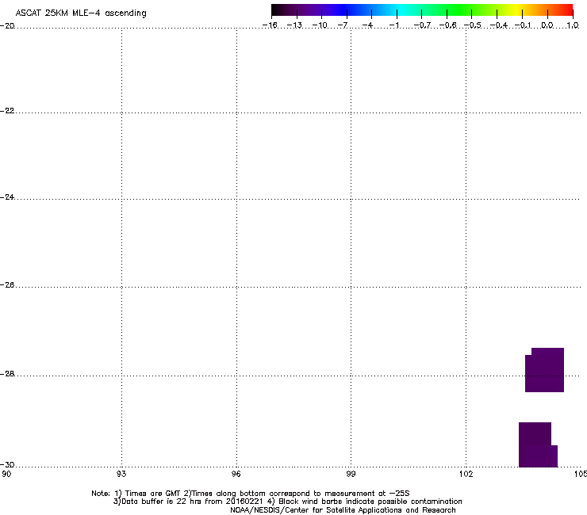Click the 'Data buffer is 22 hrs' note line
This screenshot has height=515, width=587.
(287, 502)
